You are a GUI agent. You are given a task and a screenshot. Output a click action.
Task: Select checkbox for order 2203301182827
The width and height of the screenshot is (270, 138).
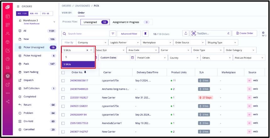[63, 98]
